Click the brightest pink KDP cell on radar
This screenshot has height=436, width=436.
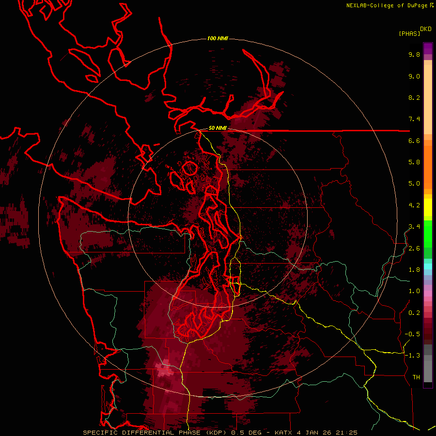coord(163,368)
